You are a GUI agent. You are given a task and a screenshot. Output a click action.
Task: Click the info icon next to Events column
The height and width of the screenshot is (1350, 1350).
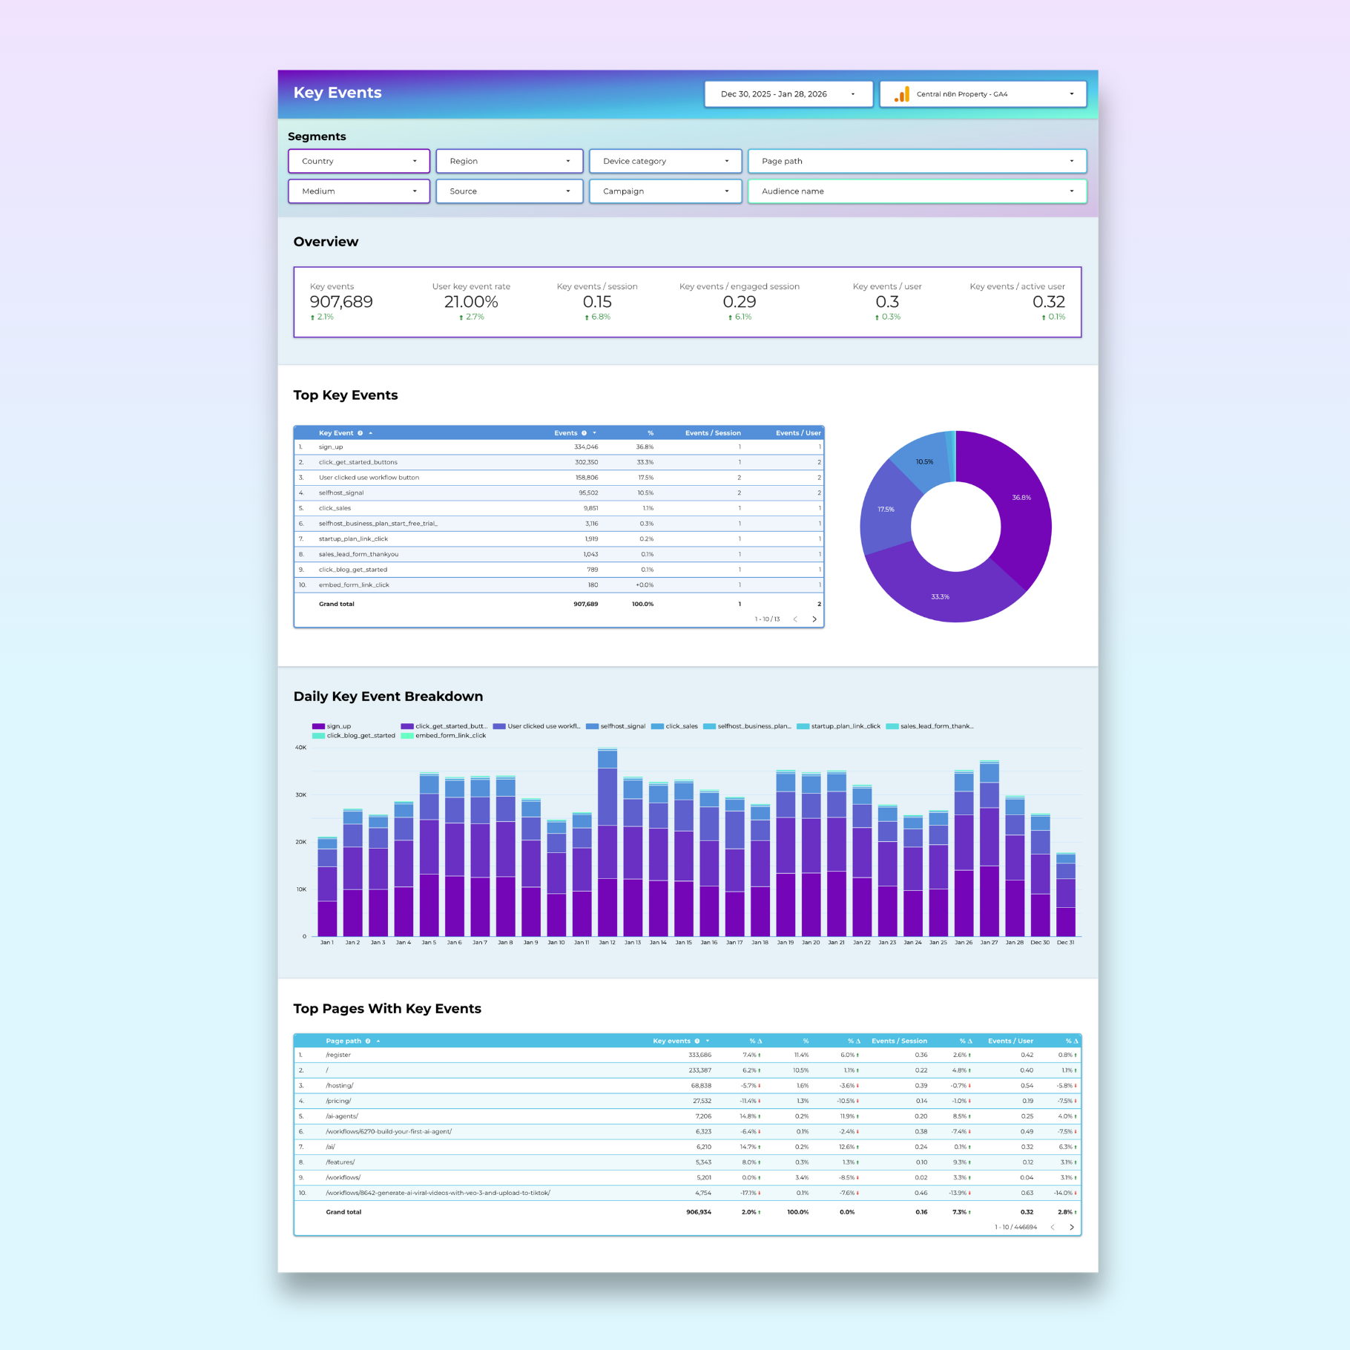tap(583, 432)
